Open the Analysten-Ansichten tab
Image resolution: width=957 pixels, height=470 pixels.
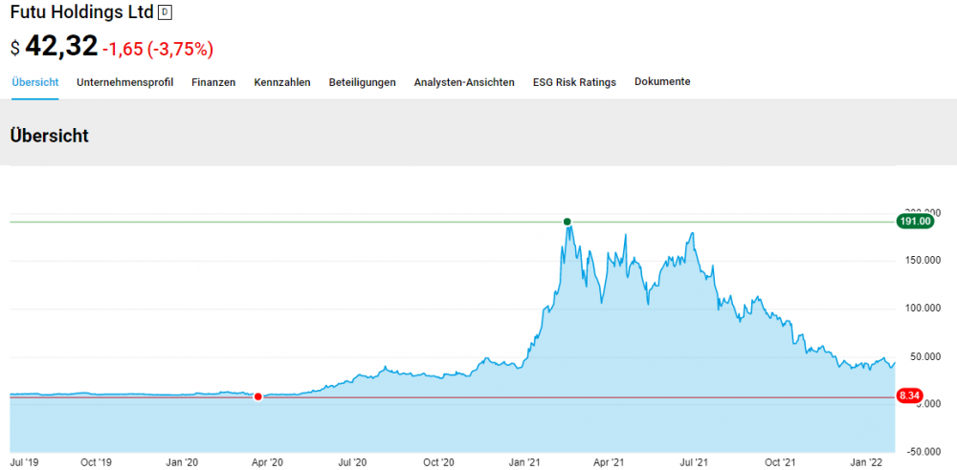(x=464, y=82)
